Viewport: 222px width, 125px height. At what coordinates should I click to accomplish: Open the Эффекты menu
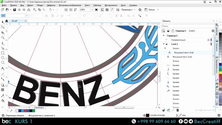(x=51, y=5)
